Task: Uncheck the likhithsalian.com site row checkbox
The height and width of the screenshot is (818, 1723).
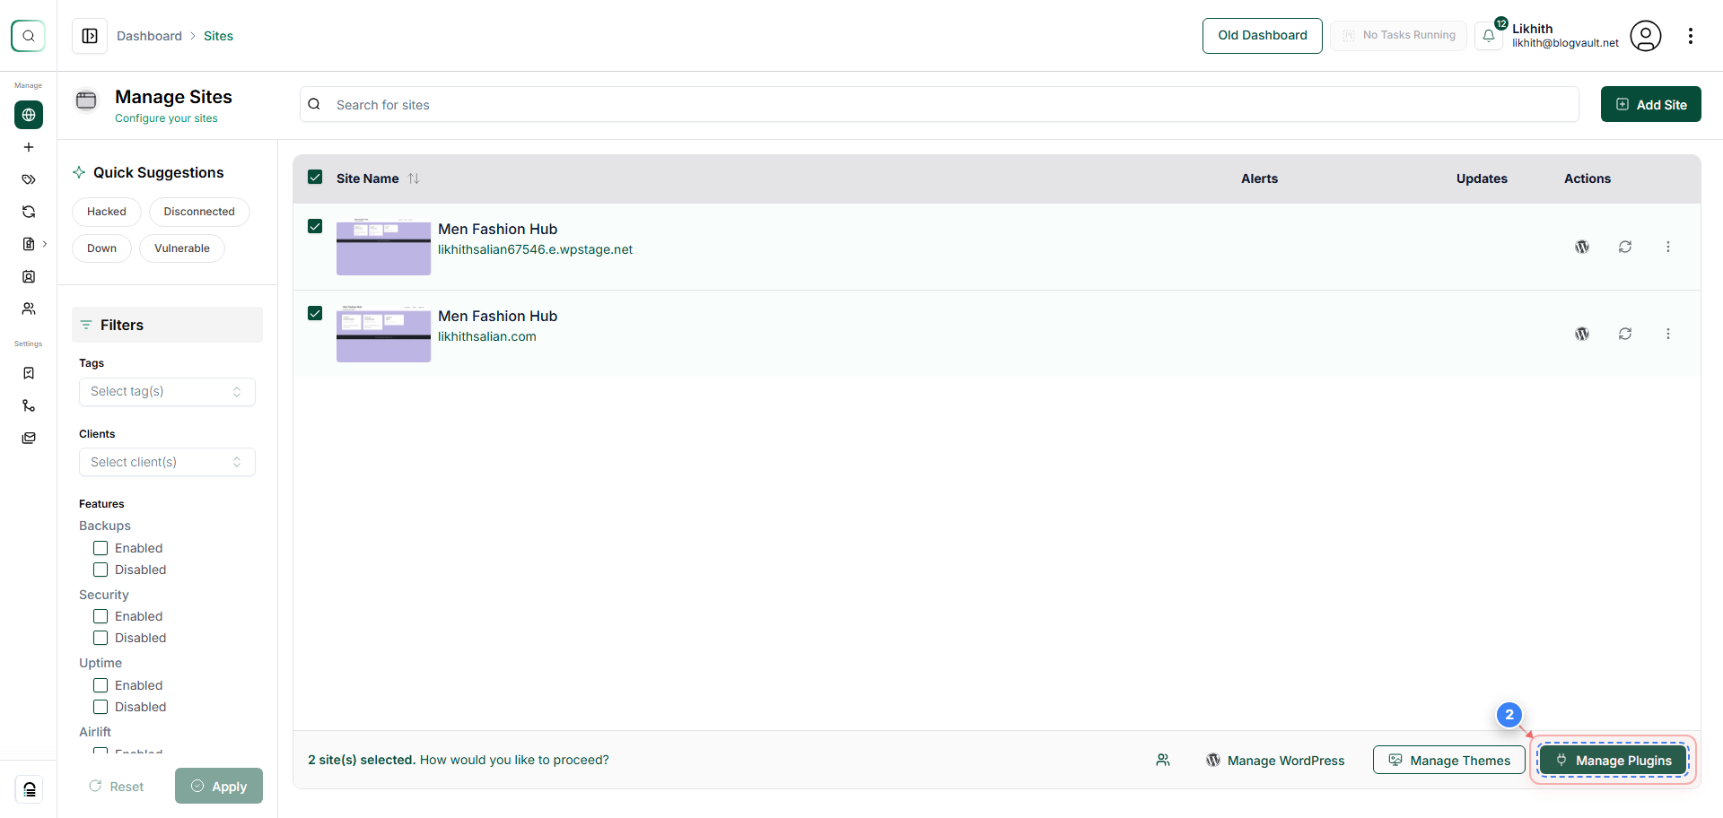Action: (315, 313)
